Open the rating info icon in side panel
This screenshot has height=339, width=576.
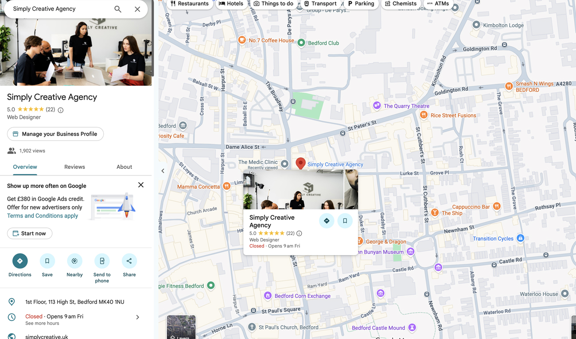[61, 110]
